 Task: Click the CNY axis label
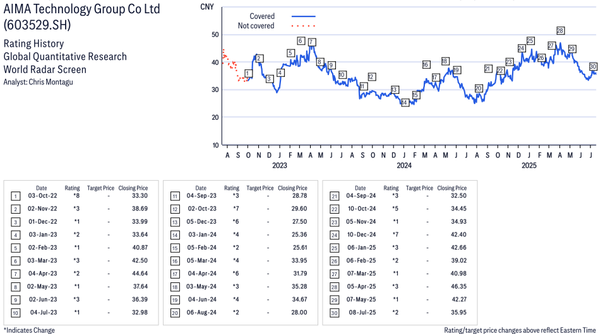(x=207, y=7)
